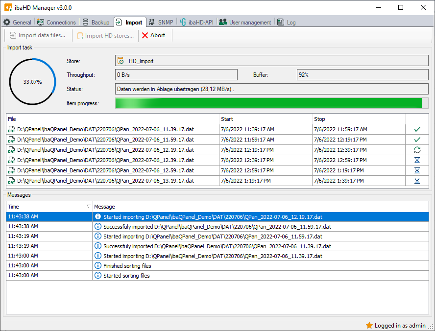Click Import data files button
Image resolution: width=435 pixels, height=331 pixels.
[37, 35]
